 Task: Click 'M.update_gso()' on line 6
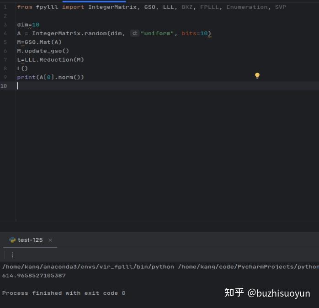click(43, 51)
